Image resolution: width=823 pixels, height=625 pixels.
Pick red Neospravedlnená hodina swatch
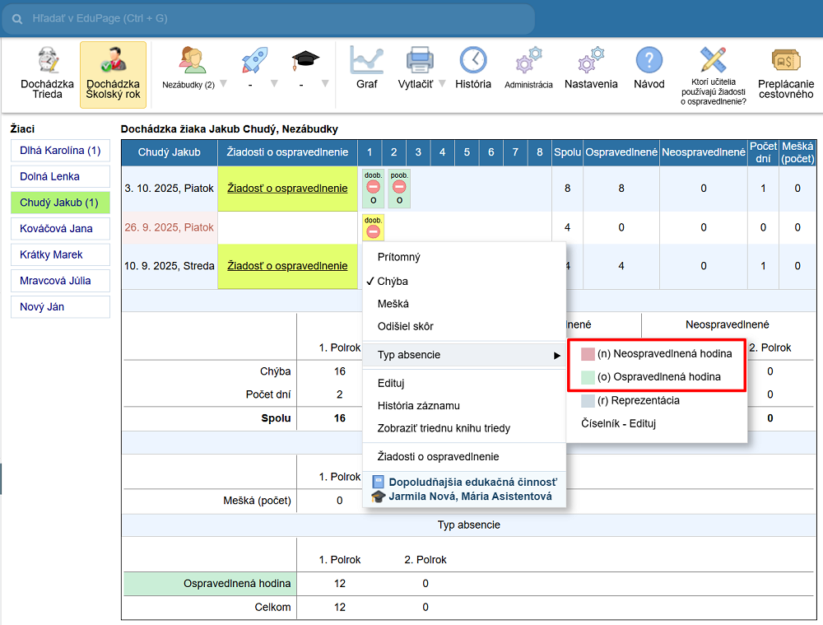tap(588, 354)
